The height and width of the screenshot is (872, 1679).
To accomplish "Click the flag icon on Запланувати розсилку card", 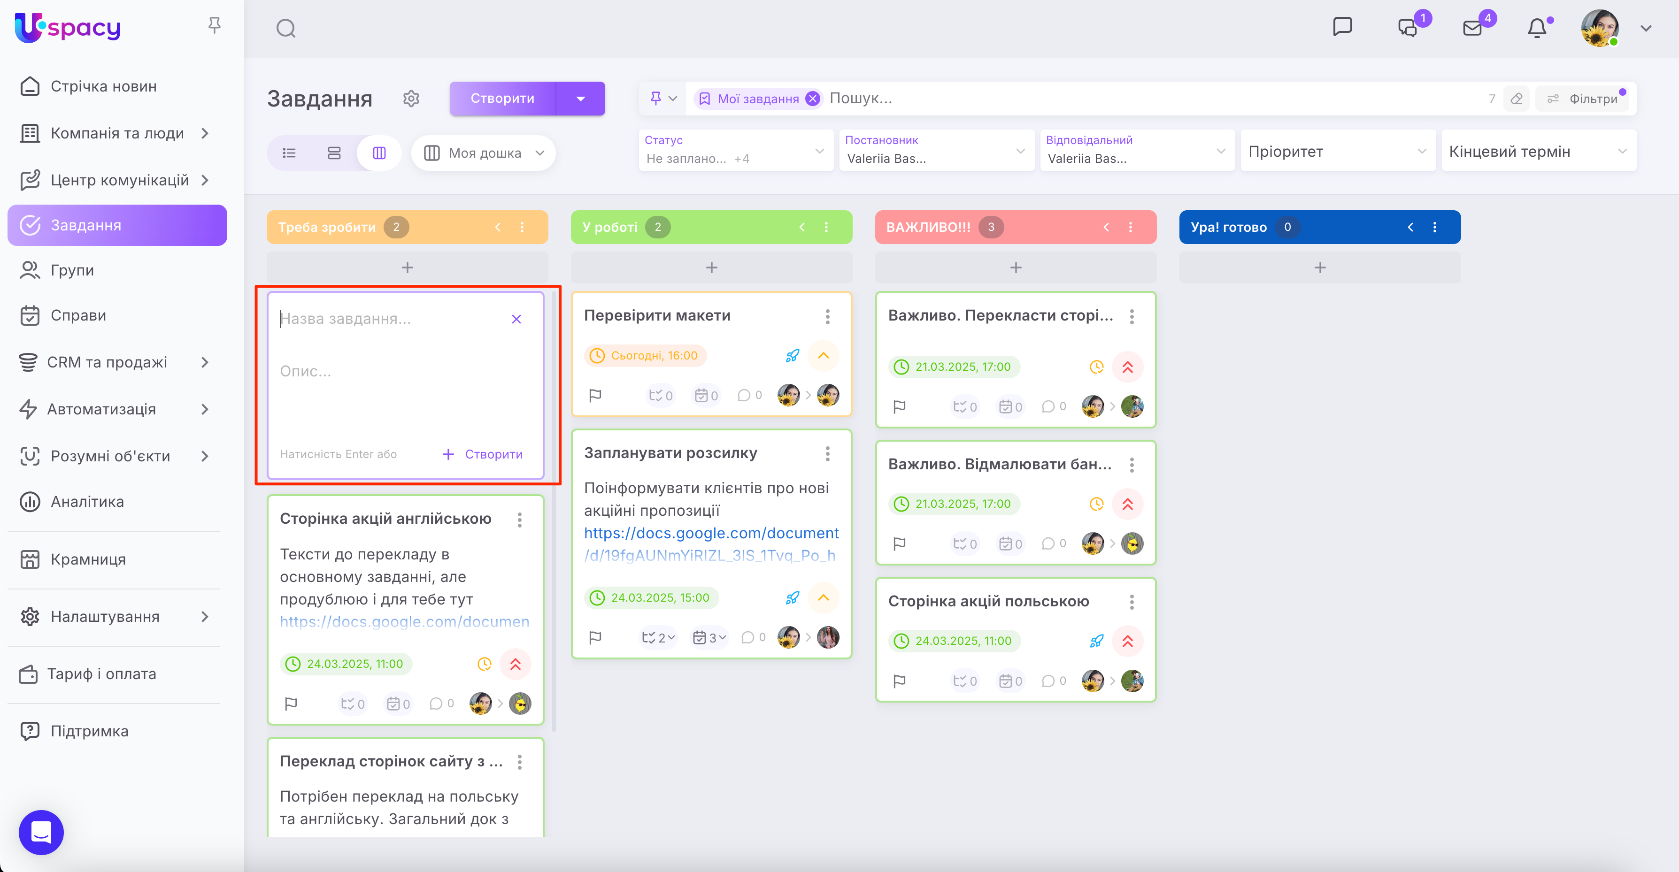I will (x=595, y=637).
